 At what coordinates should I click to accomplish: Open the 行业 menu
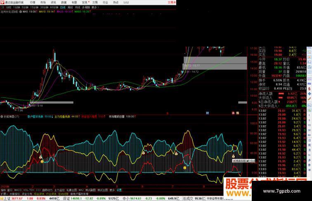(105, 2)
